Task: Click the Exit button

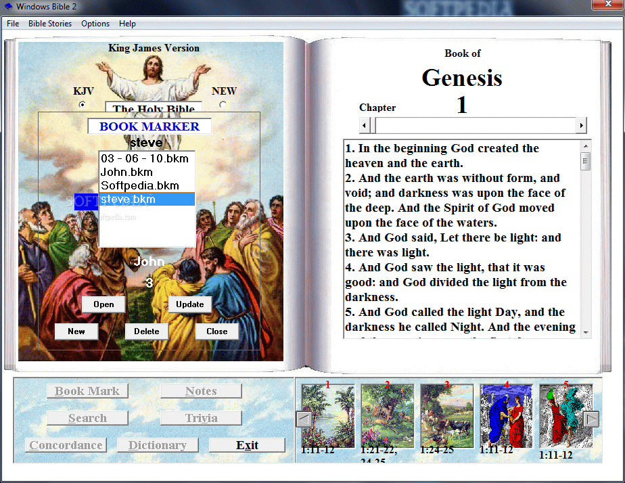Action: pos(247,445)
